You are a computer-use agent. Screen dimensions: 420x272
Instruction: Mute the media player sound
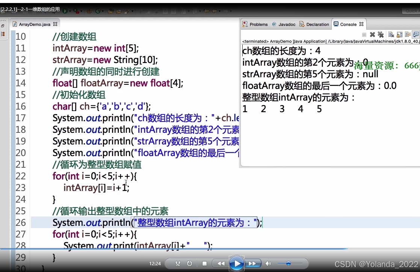(268, 263)
